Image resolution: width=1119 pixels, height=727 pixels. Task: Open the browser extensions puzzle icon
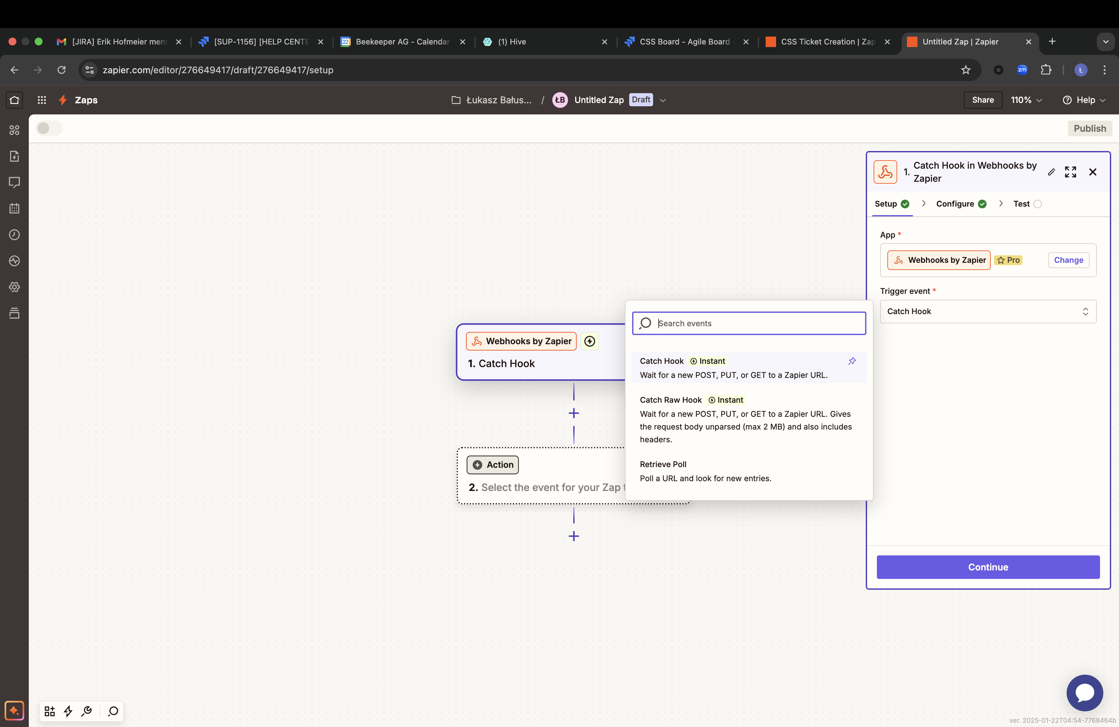pos(1046,70)
